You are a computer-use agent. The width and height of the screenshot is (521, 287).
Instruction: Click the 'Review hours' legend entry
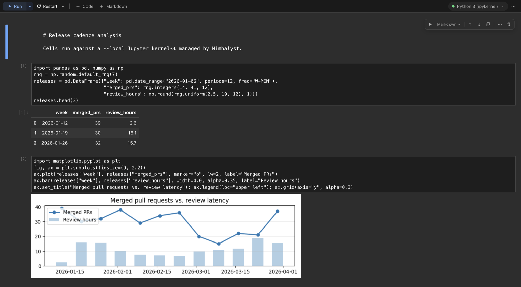coord(73,220)
